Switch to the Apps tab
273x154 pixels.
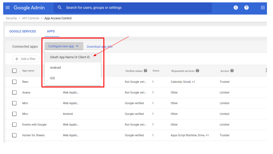click(51, 31)
